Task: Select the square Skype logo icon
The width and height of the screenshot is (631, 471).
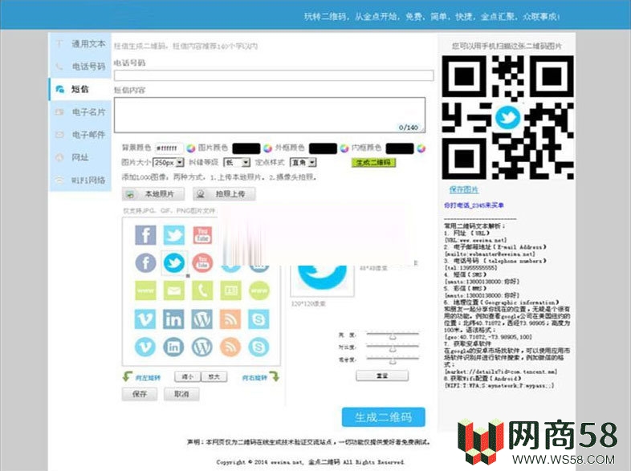Action: tap(259, 319)
